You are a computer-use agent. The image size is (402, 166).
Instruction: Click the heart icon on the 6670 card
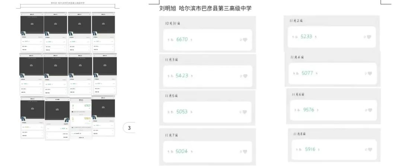pyautogui.click(x=245, y=40)
